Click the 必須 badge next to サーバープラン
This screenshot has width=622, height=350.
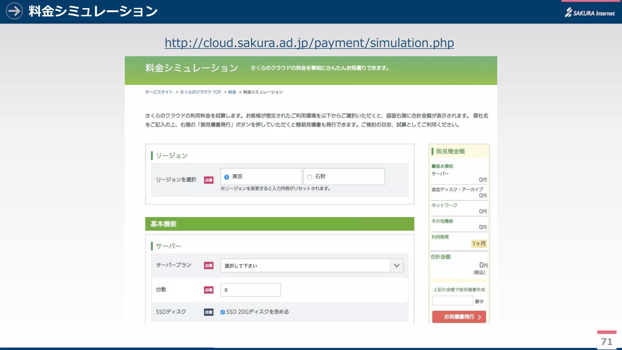209,266
